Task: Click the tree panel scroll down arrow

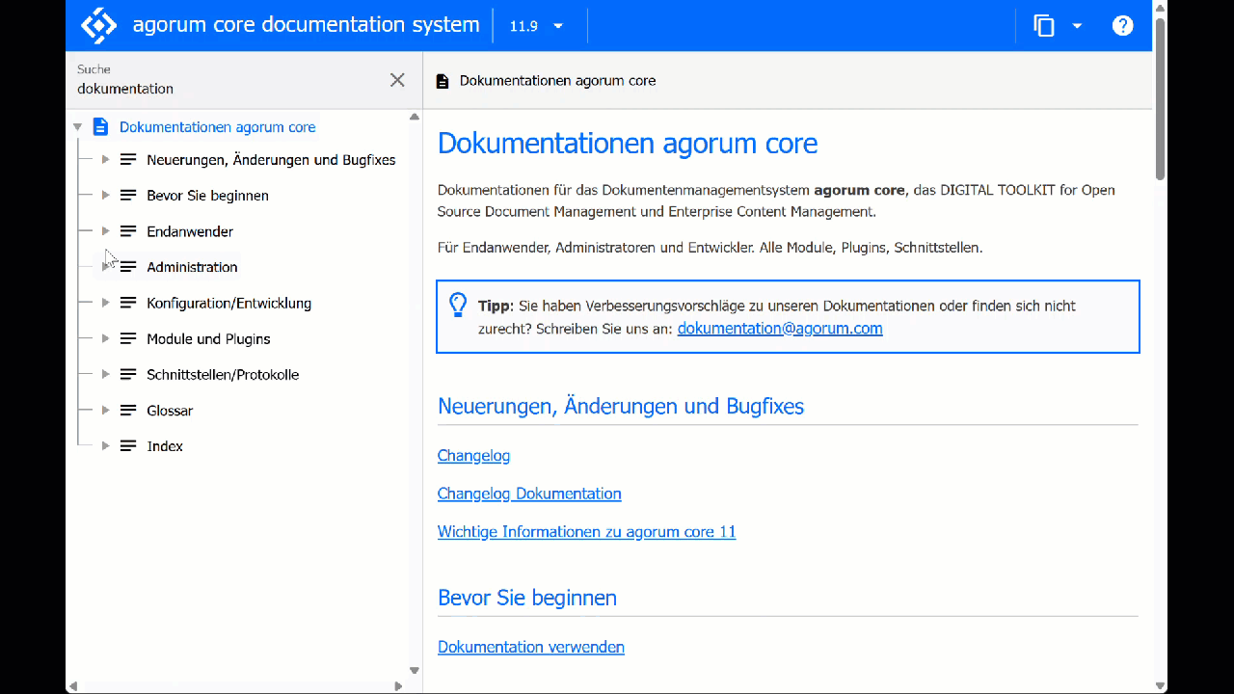Action: [415, 670]
